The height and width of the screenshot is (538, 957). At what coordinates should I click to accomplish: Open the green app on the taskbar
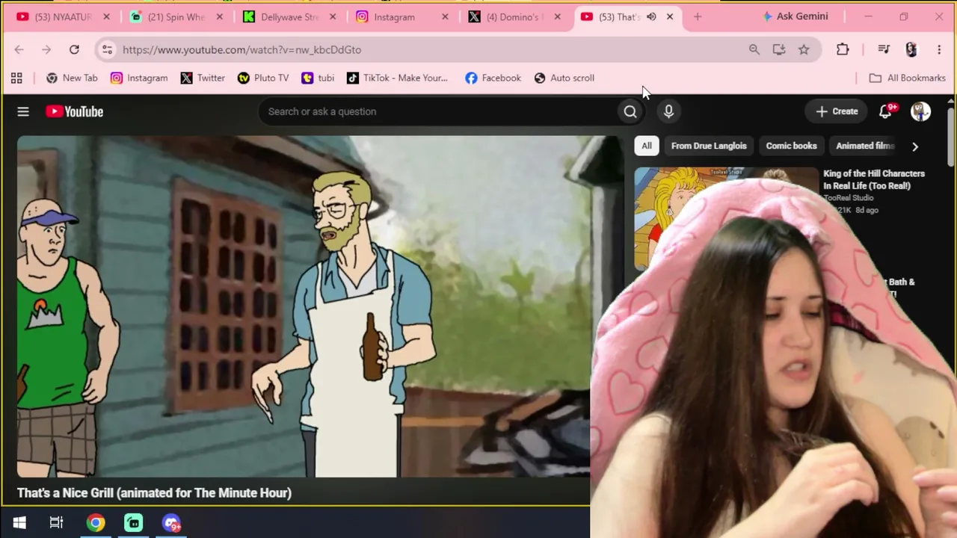134,523
